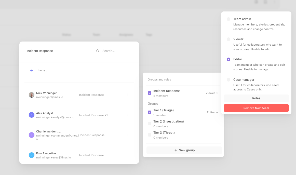Check the Tier 3 (Threat) group checkbox

150,135
